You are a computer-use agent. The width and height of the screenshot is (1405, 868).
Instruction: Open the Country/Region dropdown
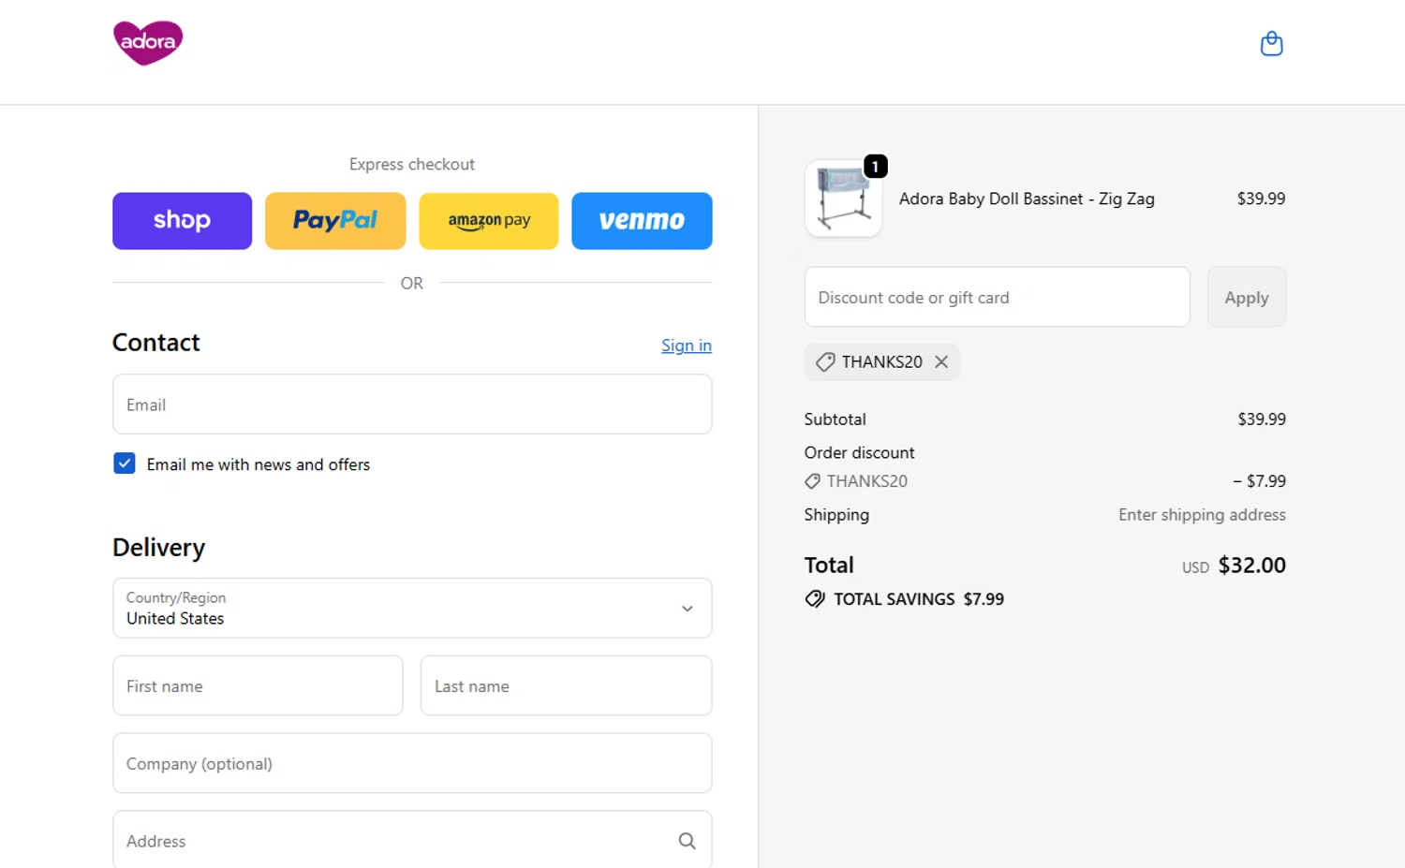coord(412,608)
